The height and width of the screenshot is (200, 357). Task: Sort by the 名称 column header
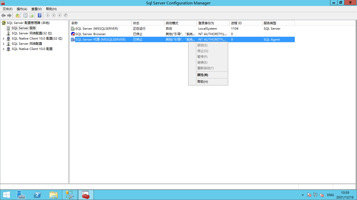point(101,23)
